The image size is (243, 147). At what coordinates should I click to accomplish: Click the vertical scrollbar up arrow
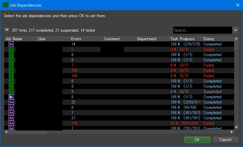point(236,39)
